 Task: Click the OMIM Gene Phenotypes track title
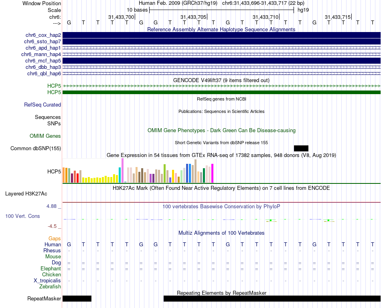221,131
